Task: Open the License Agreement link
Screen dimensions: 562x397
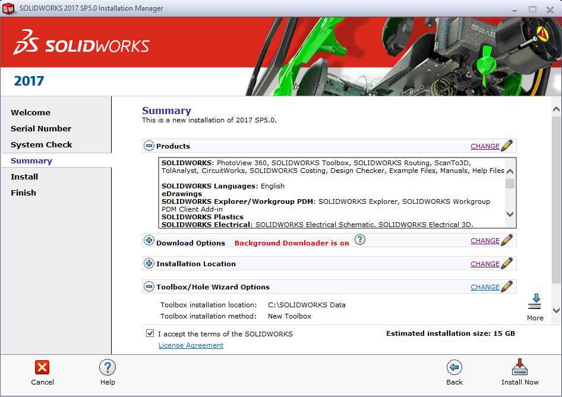Action: pos(191,345)
